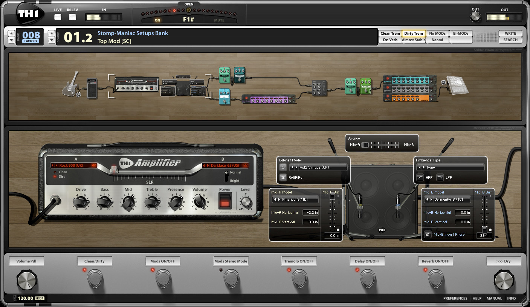Screen dimensions: 530x307
Task: Open PREFERENCES from the bottom bar
Action: coord(455,298)
